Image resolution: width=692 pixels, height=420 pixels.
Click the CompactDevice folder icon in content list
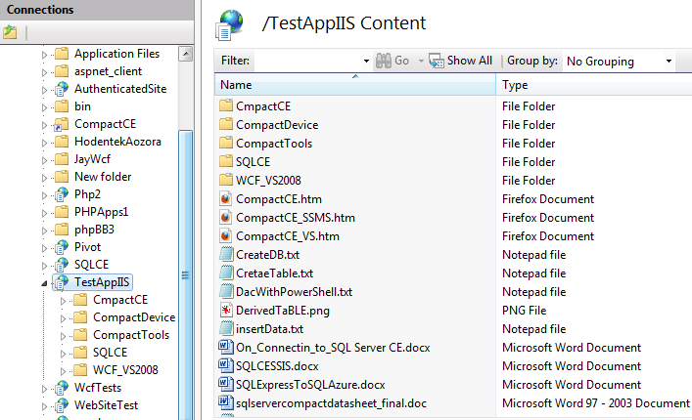(226, 124)
